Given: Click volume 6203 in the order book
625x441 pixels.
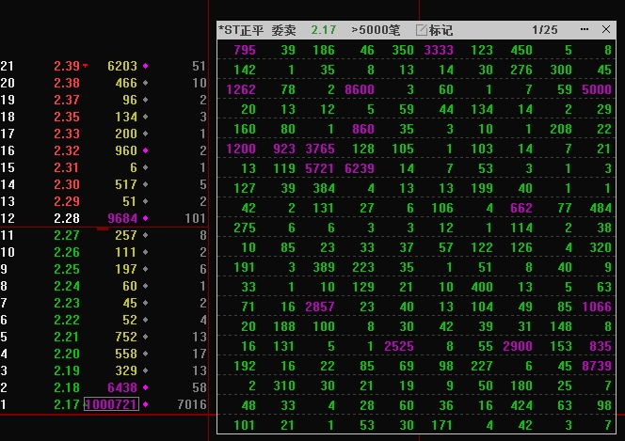Looking at the screenshot, I should click(x=122, y=66).
